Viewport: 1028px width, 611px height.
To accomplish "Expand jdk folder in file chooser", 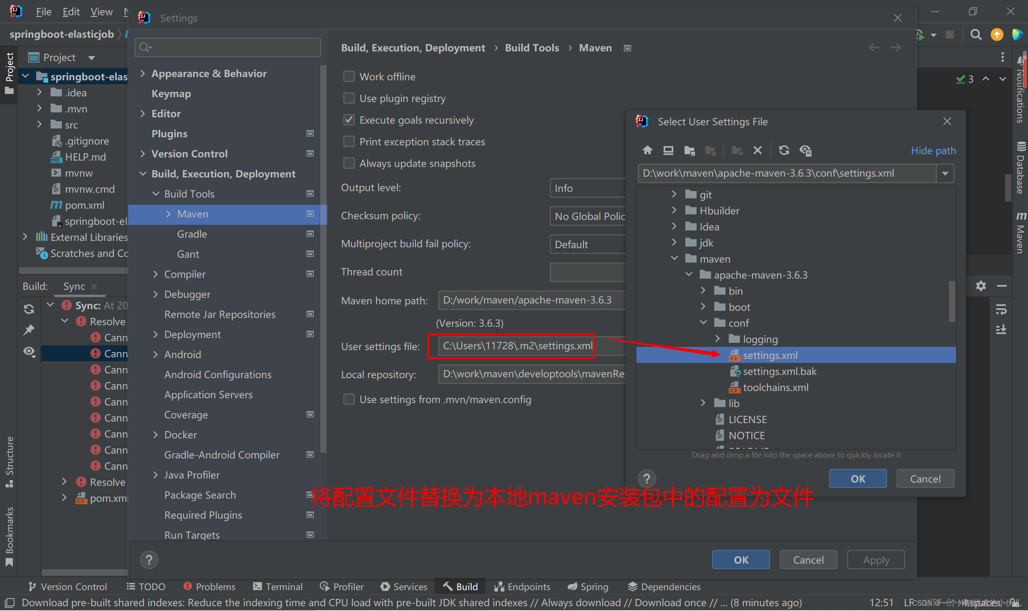I will pos(674,242).
